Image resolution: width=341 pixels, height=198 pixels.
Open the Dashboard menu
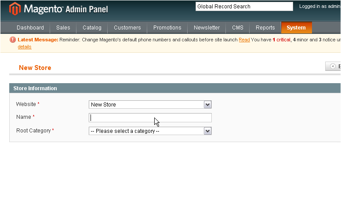click(x=30, y=28)
